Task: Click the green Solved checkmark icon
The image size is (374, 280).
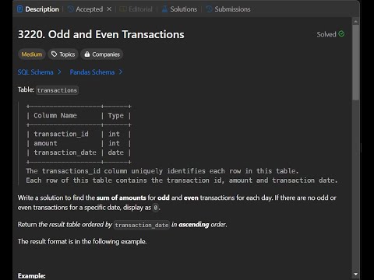Action: click(341, 33)
